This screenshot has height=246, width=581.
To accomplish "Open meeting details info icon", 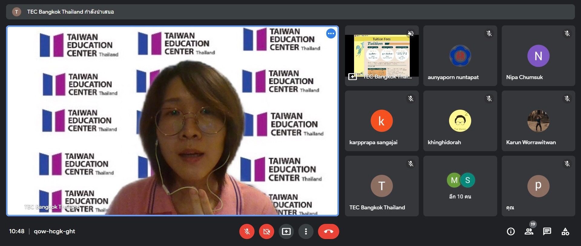I will [x=510, y=231].
